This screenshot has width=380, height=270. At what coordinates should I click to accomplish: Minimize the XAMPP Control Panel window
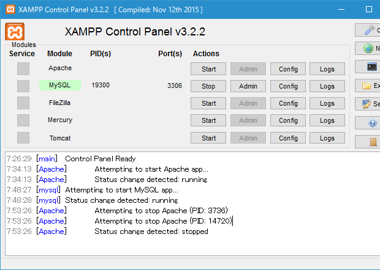pos(341,9)
